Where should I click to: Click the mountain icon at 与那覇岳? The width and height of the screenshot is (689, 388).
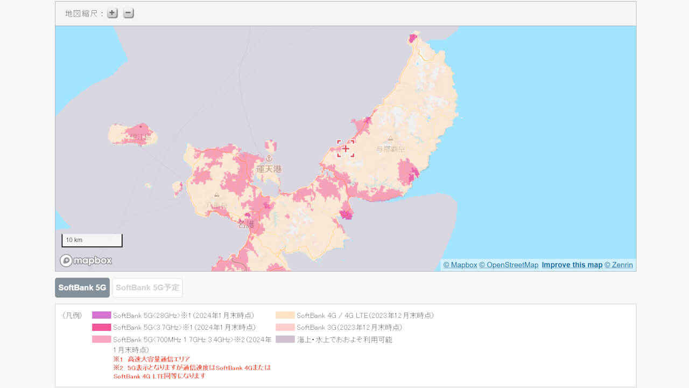(390, 139)
